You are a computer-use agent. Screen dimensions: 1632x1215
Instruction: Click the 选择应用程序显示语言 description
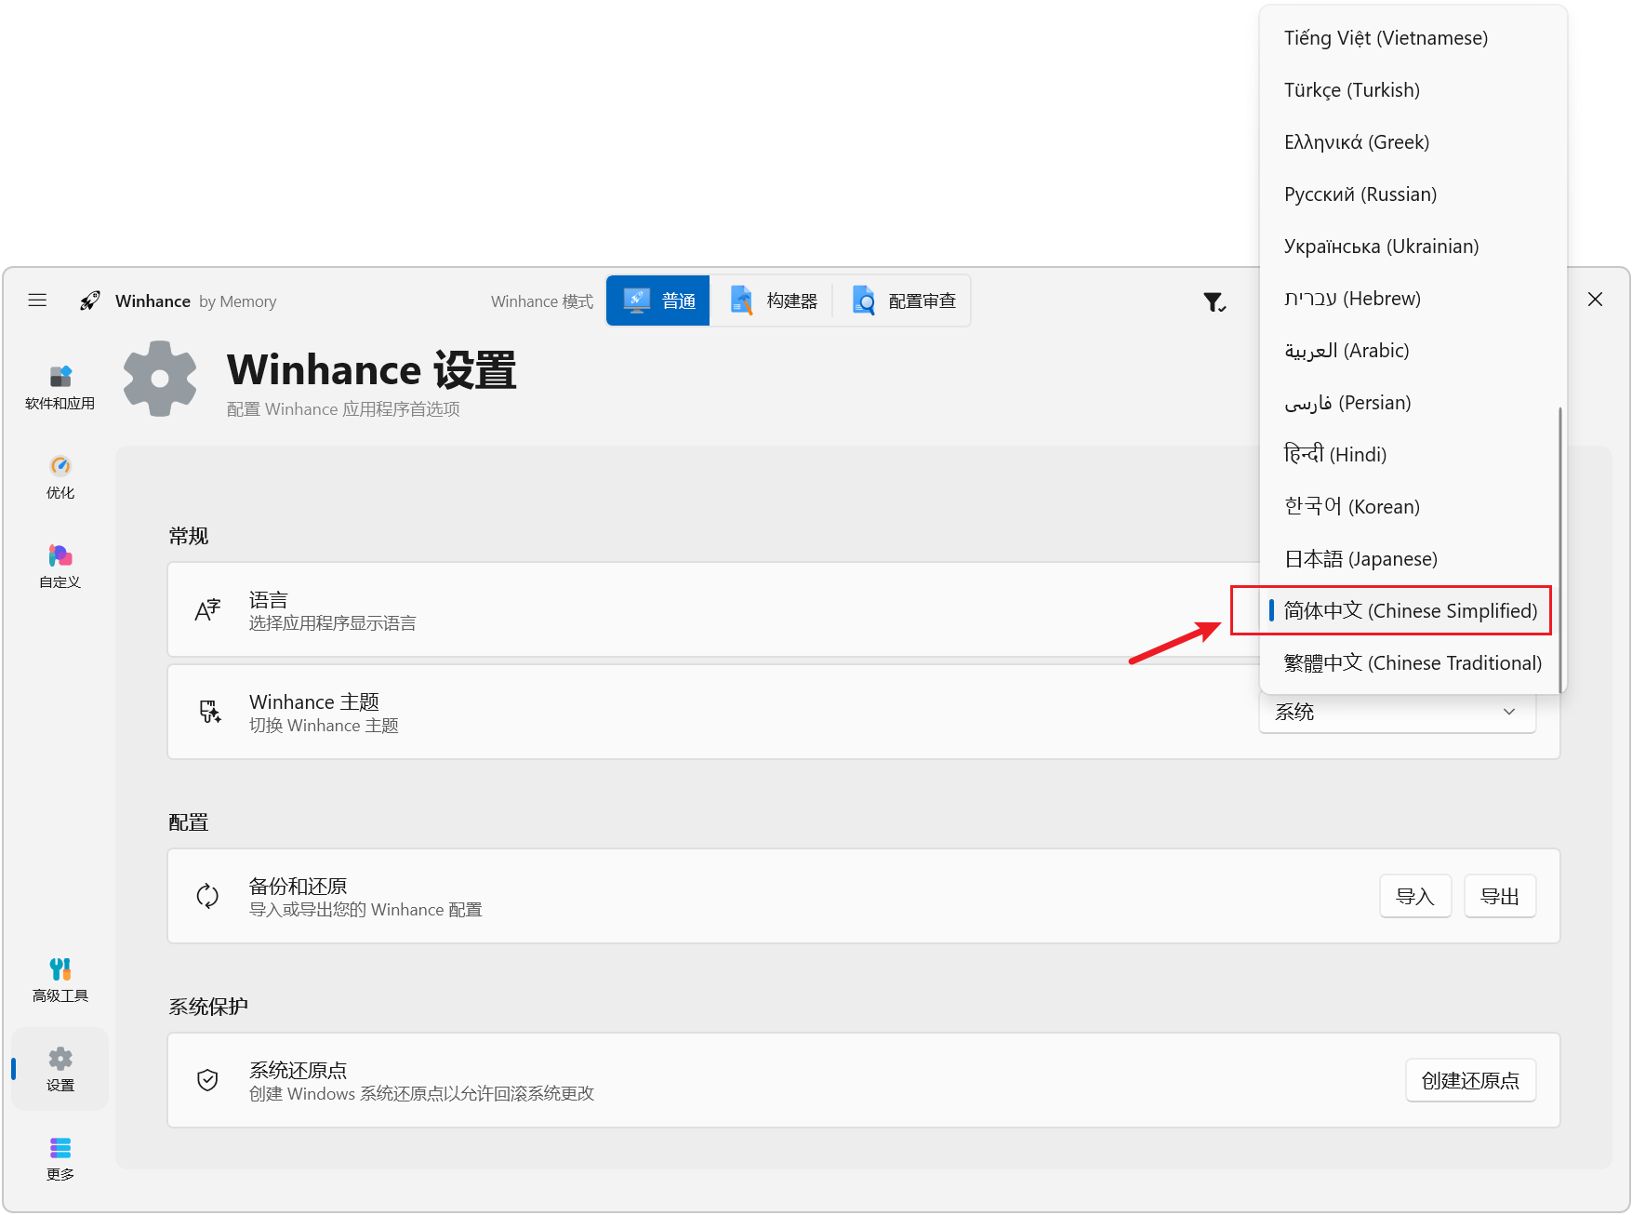[332, 623]
